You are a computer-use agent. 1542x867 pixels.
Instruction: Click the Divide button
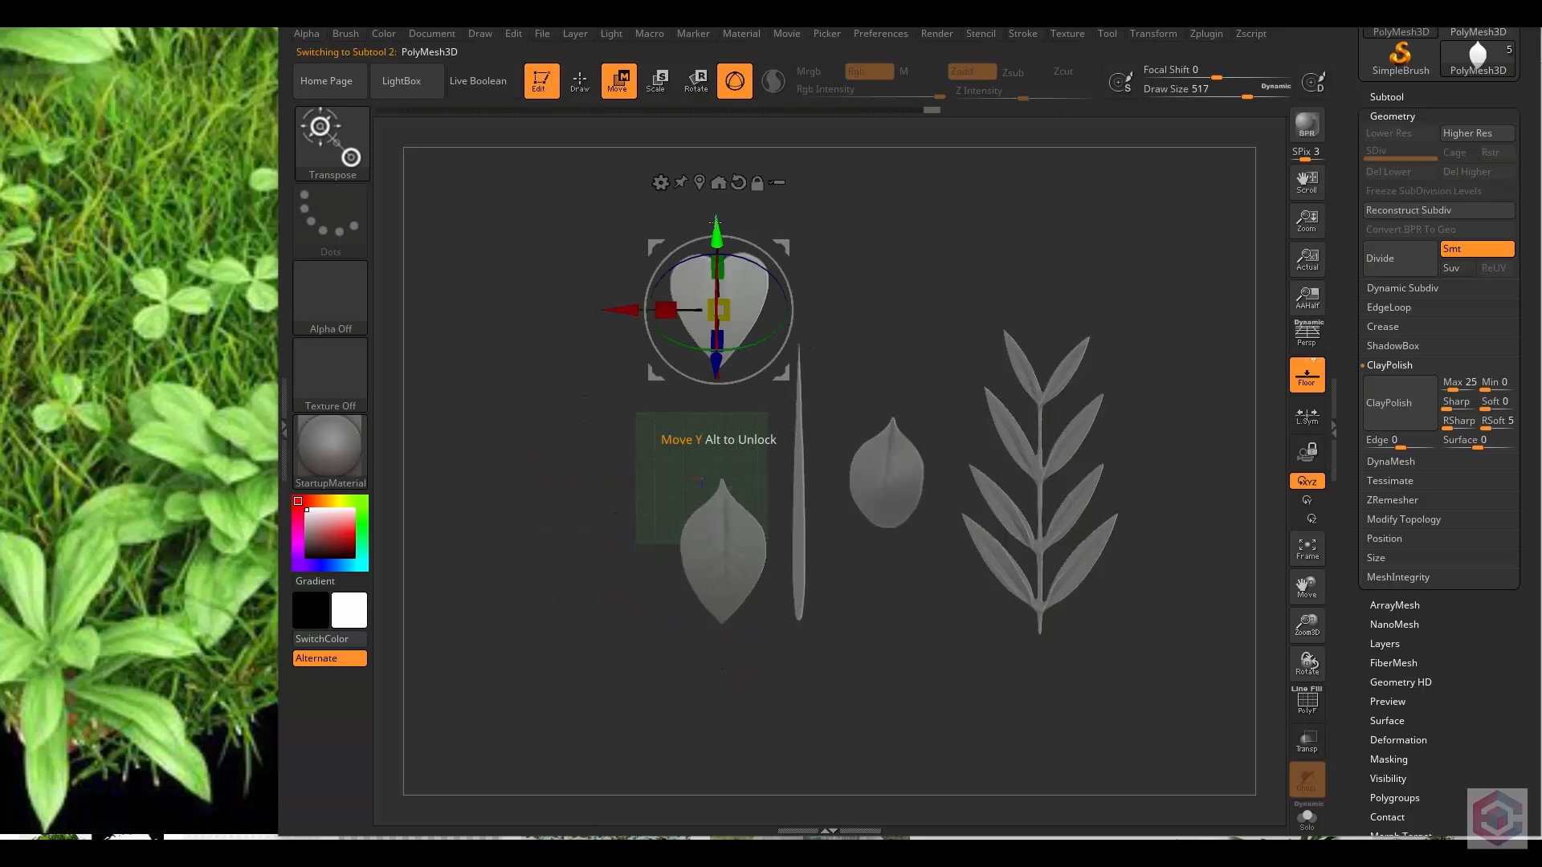[x=1399, y=258]
